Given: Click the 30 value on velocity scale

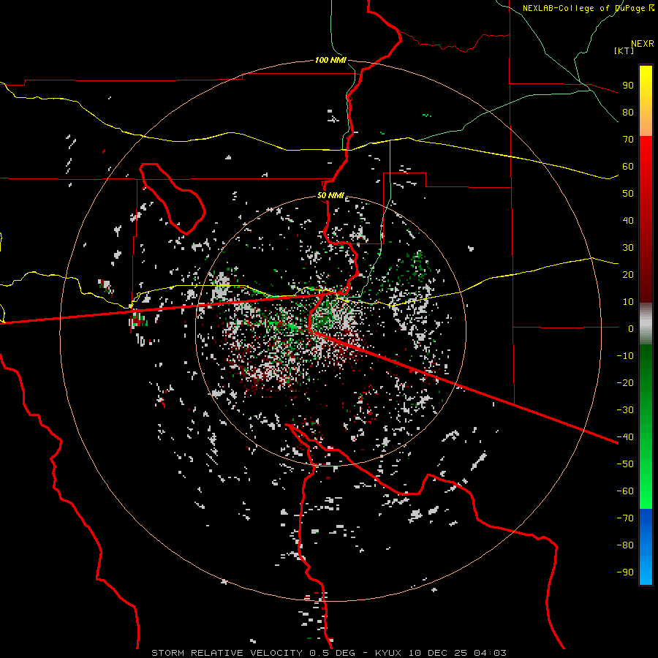Looking at the screenshot, I should pos(628,248).
